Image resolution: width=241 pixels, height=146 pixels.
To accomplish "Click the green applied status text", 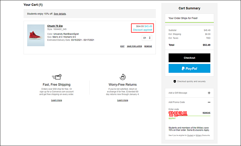I will coord(172,118).
